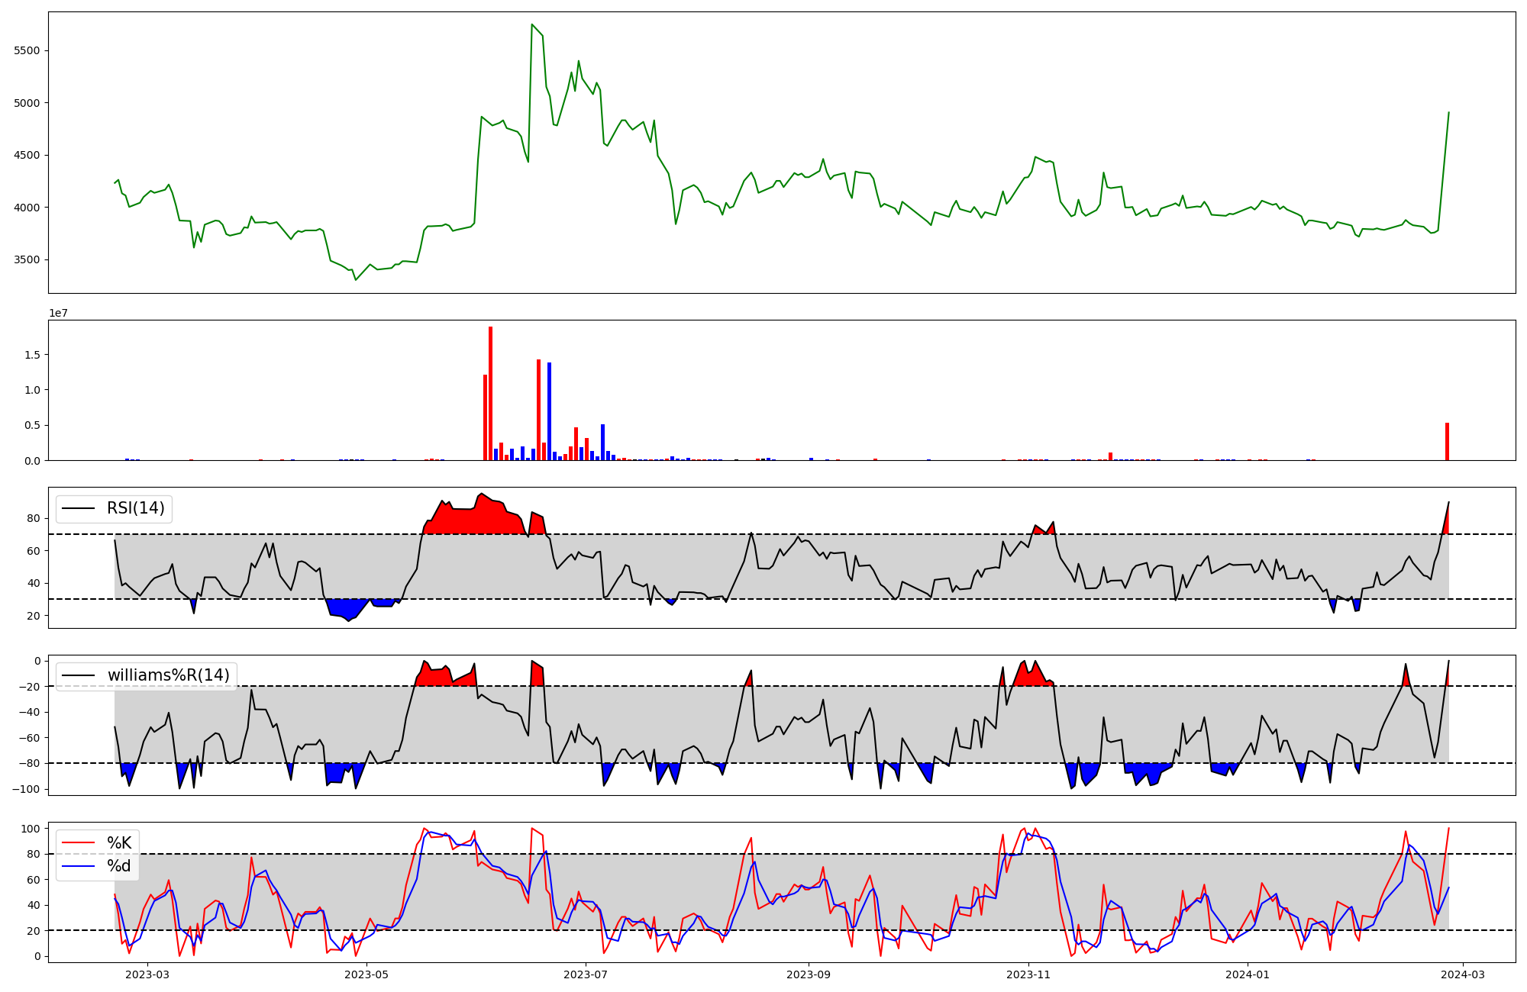Click the 5500 price axis tick label
This screenshot has width=1527, height=992.
(x=27, y=50)
